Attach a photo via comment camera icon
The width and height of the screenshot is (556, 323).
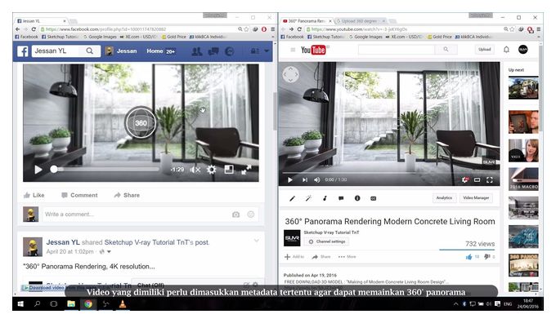point(235,215)
